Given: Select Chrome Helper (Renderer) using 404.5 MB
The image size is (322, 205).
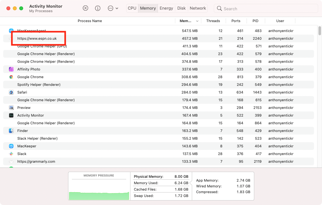Looking at the screenshot, I should tap(159, 54).
